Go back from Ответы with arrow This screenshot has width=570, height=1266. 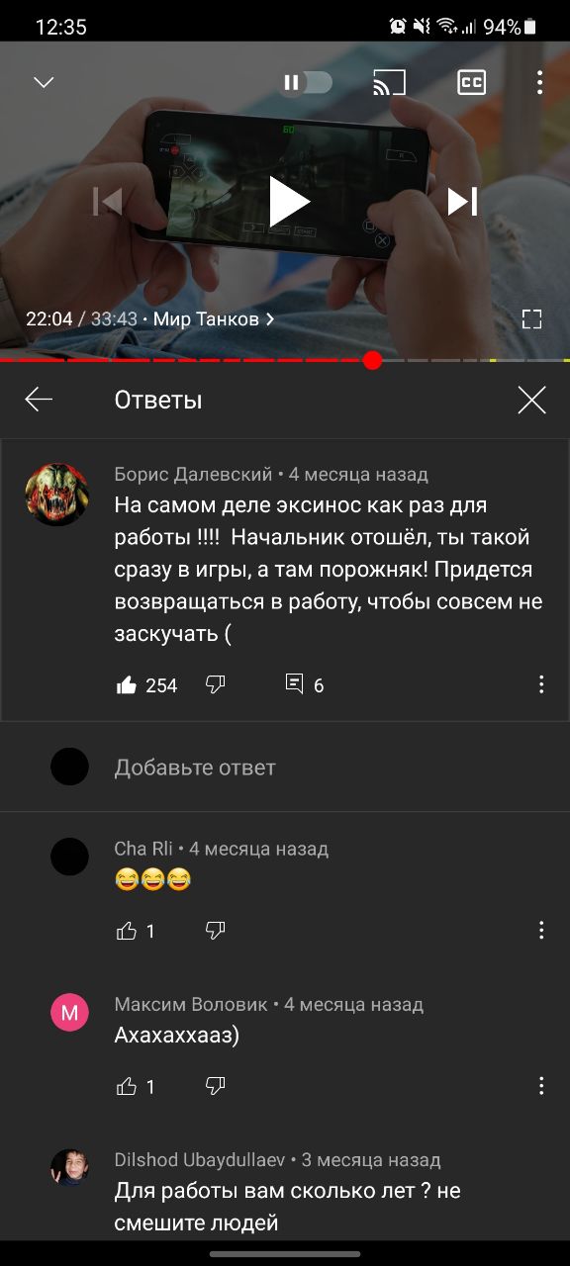(x=39, y=400)
